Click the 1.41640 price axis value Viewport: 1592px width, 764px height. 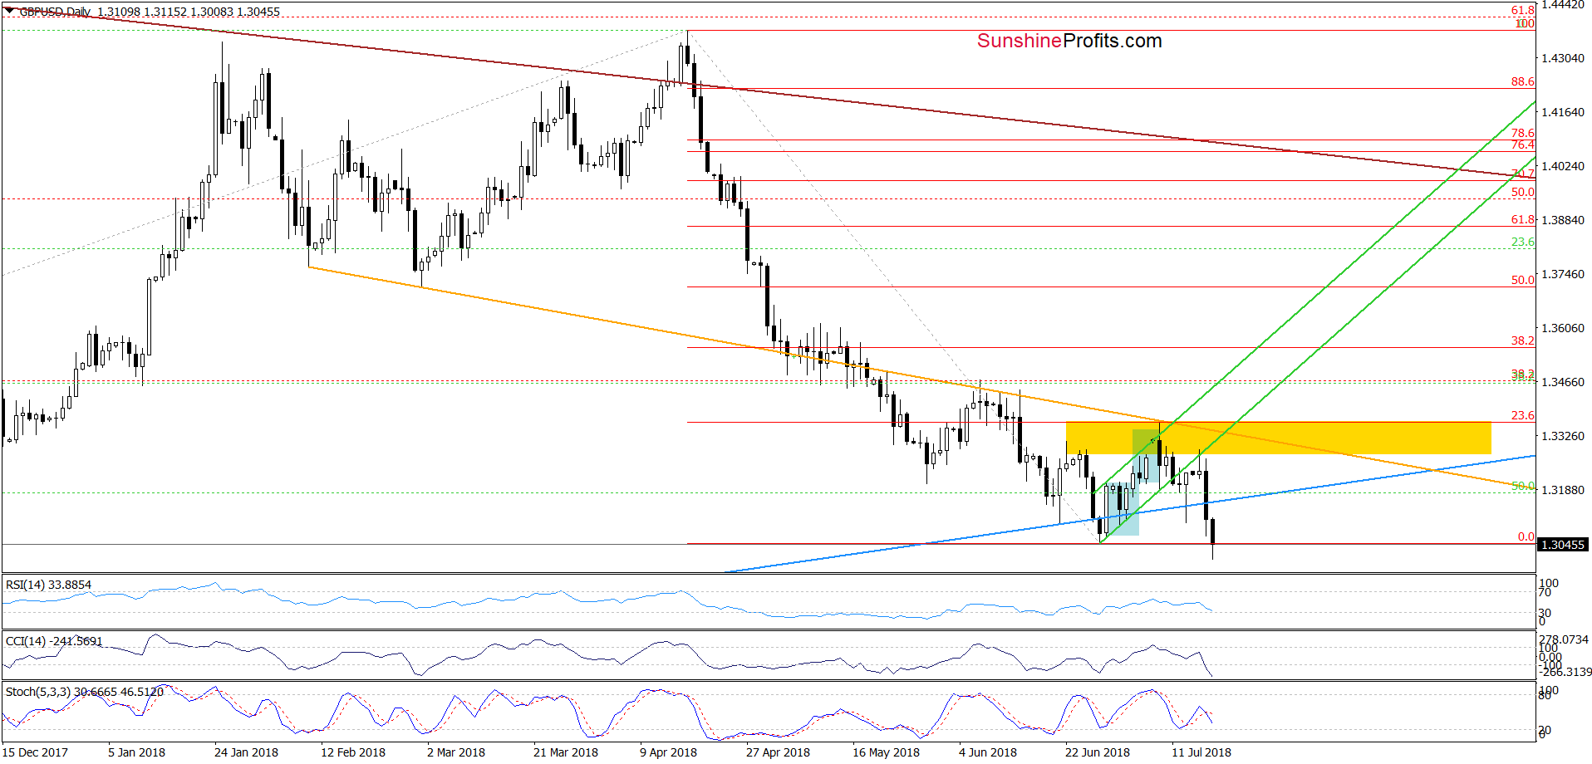pyautogui.click(x=1563, y=112)
